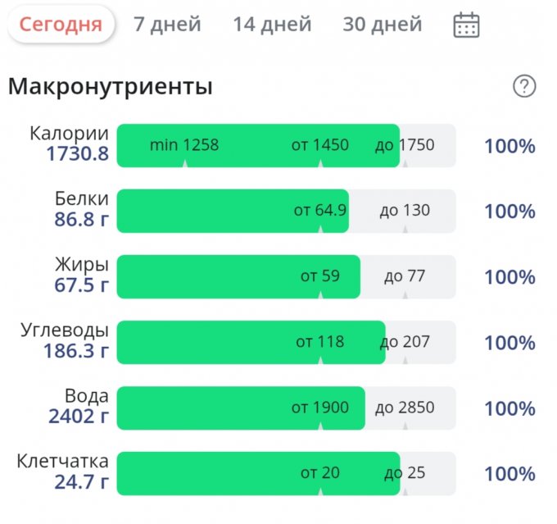The image size is (557, 524).
Task: Open the Белки 86.8 г label
Action: click(81, 209)
